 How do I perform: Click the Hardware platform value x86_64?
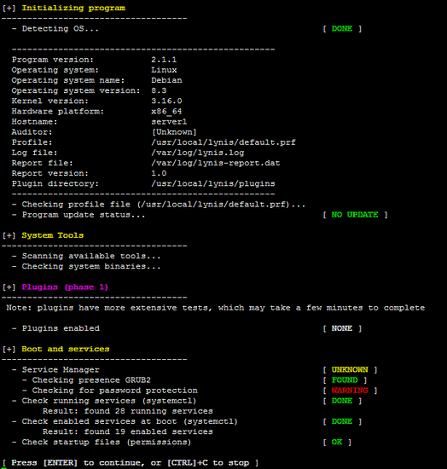pyautogui.click(x=166, y=111)
